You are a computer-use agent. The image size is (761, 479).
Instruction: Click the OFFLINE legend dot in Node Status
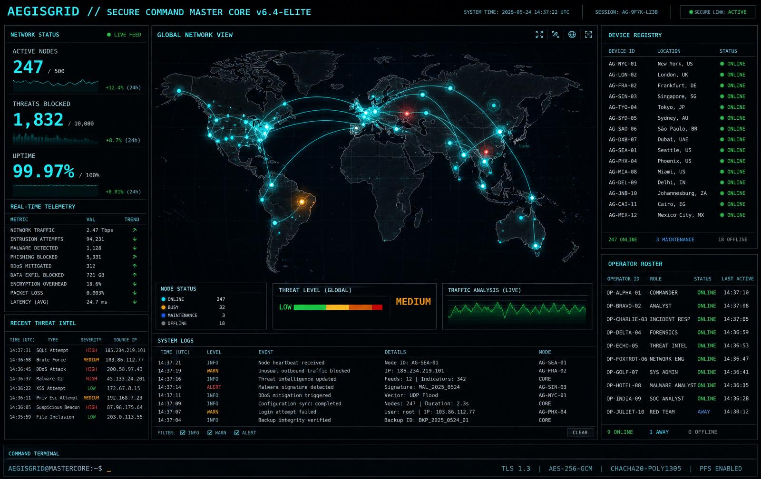pyautogui.click(x=163, y=324)
